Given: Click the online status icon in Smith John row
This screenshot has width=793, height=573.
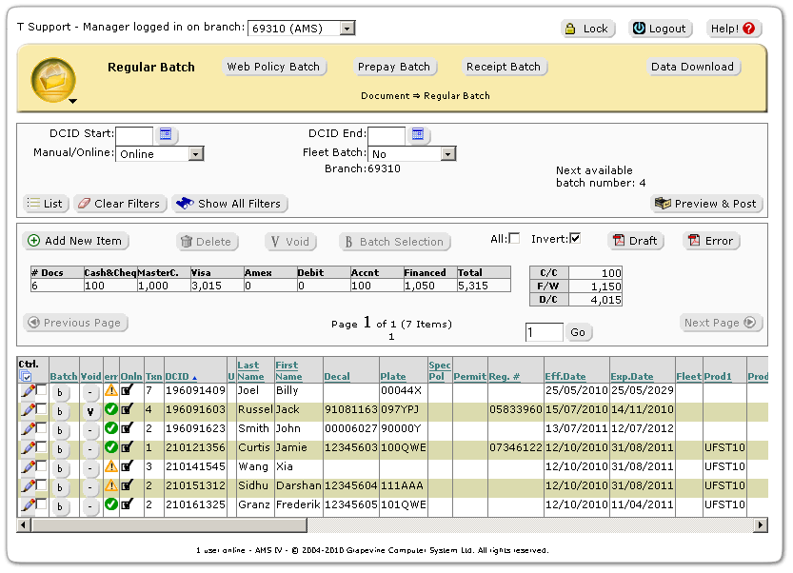Looking at the screenshot, I should 128,428.
